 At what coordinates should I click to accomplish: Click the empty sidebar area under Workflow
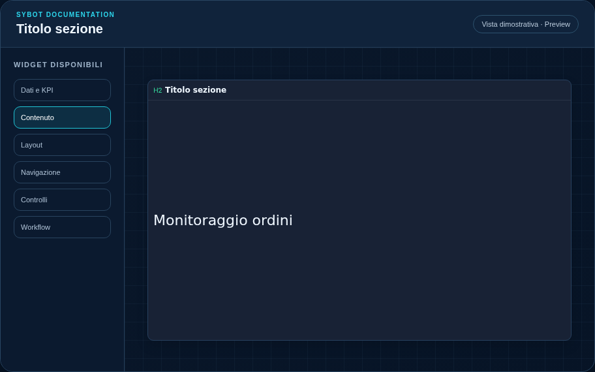click(x=62, y=303)
